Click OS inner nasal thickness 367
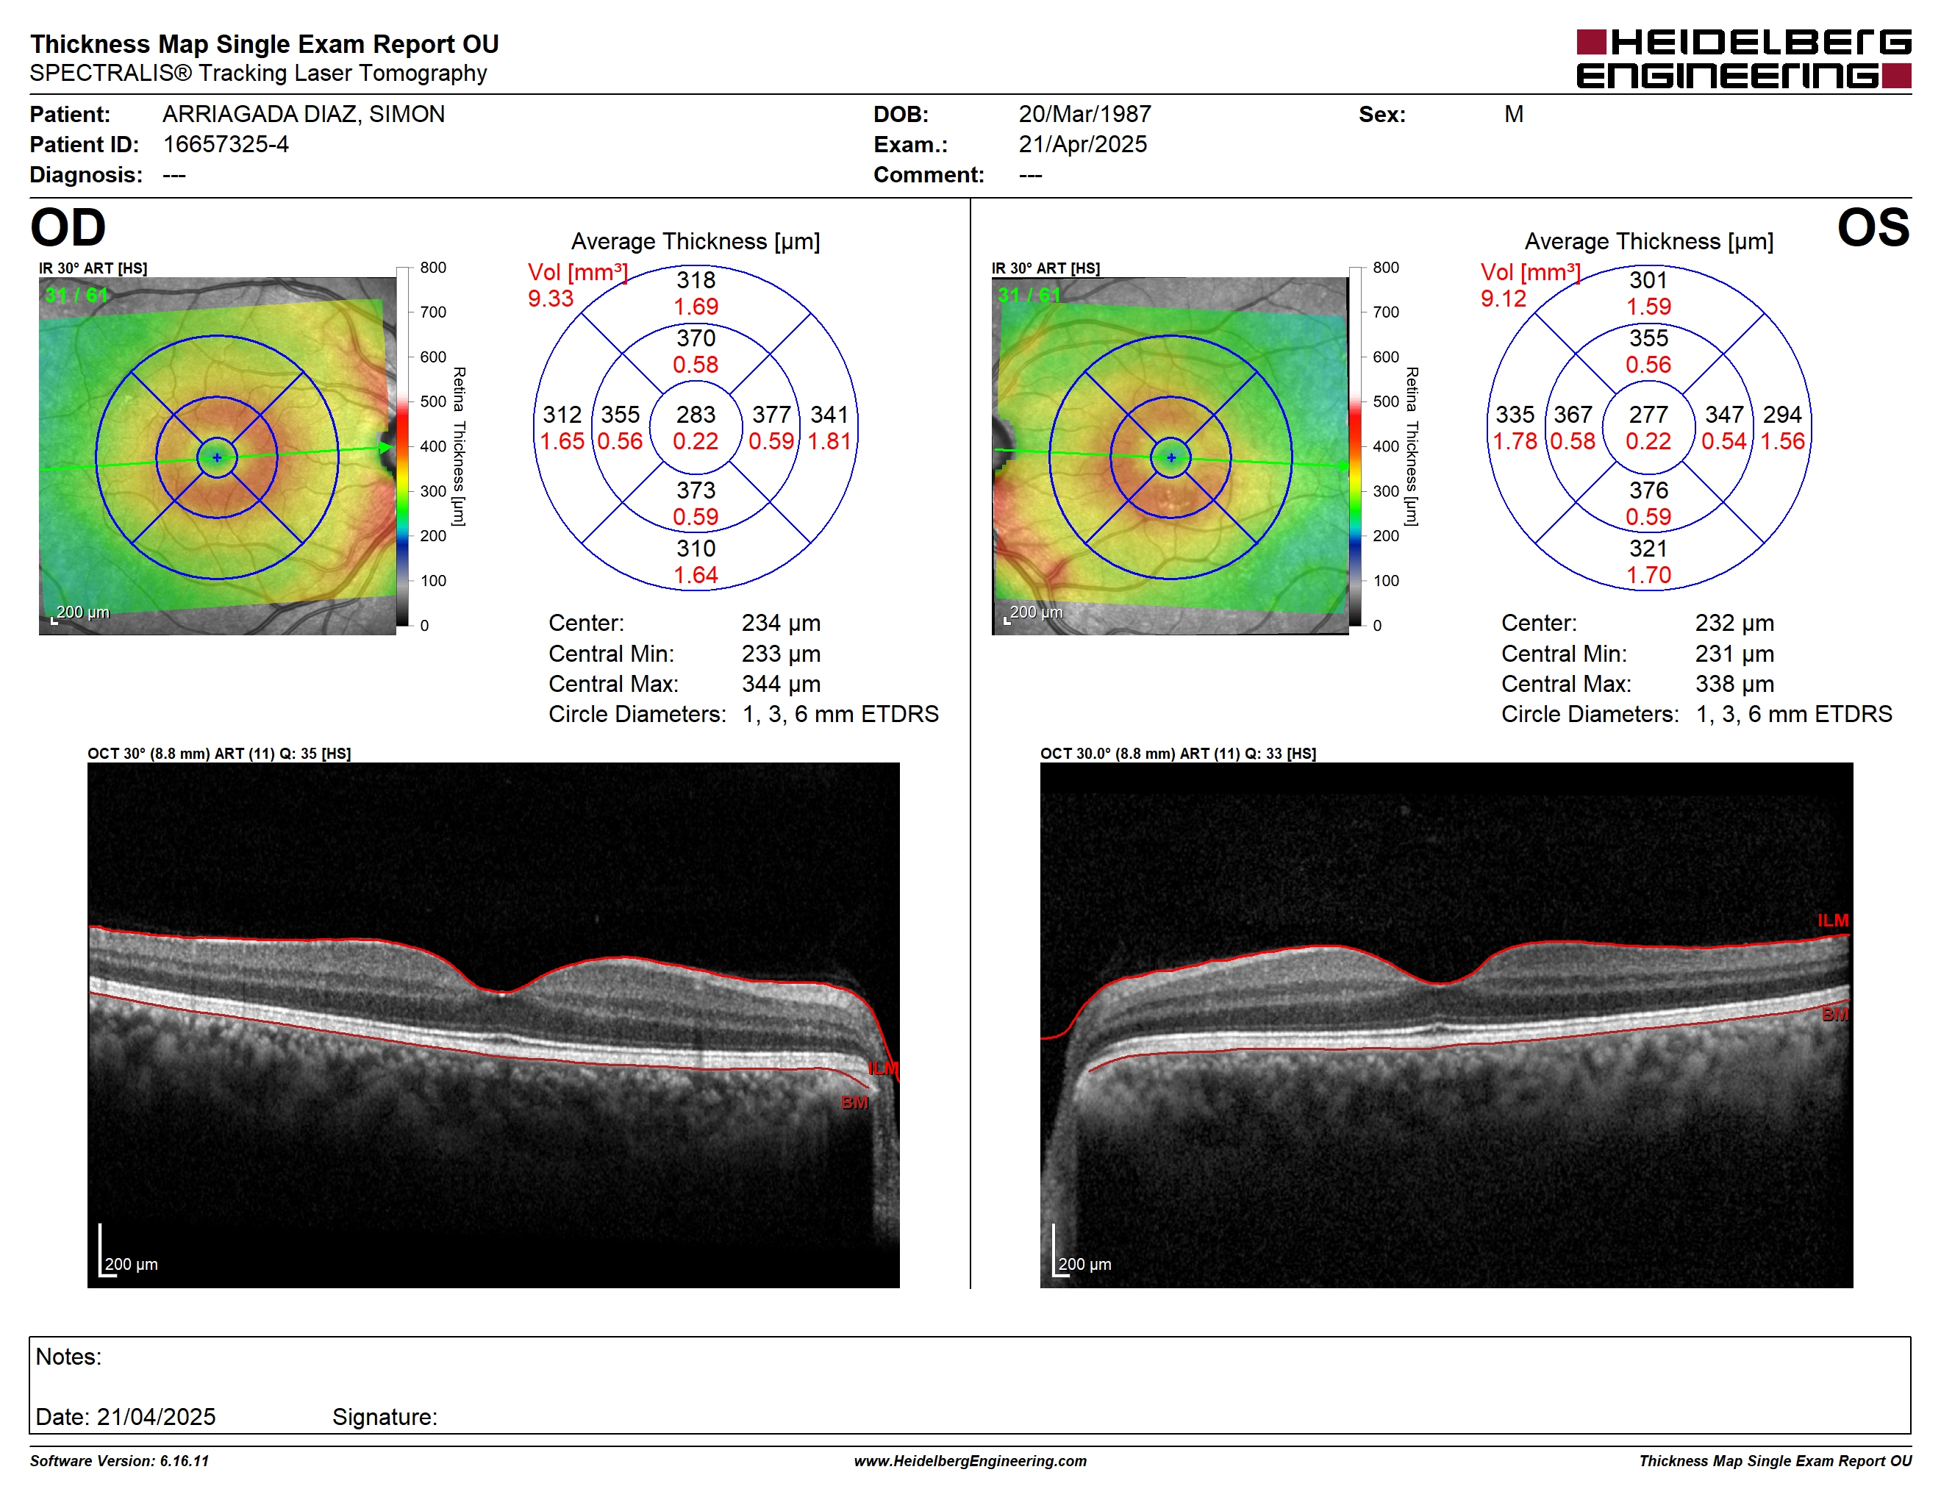 pyautogui.click(x=1572, y=415)
